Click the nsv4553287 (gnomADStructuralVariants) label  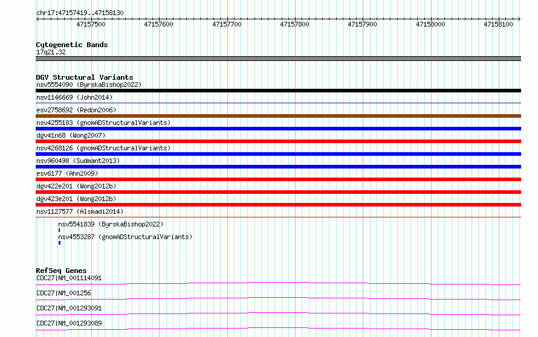coord(125,237)
